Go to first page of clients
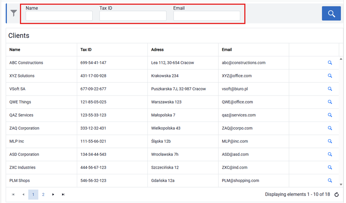 pos(13,195)
